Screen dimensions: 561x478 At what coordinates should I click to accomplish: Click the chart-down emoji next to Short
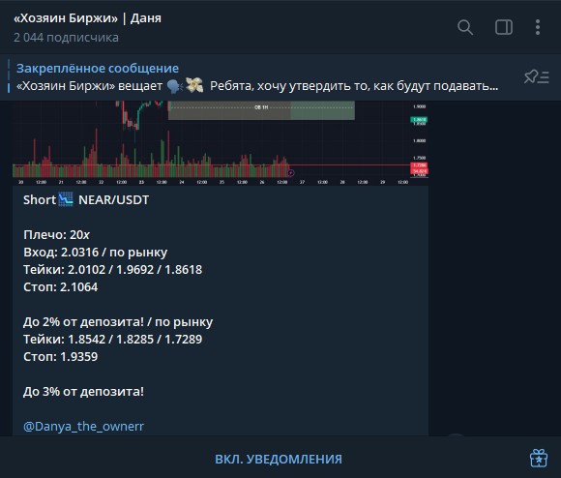click(66, 199)
